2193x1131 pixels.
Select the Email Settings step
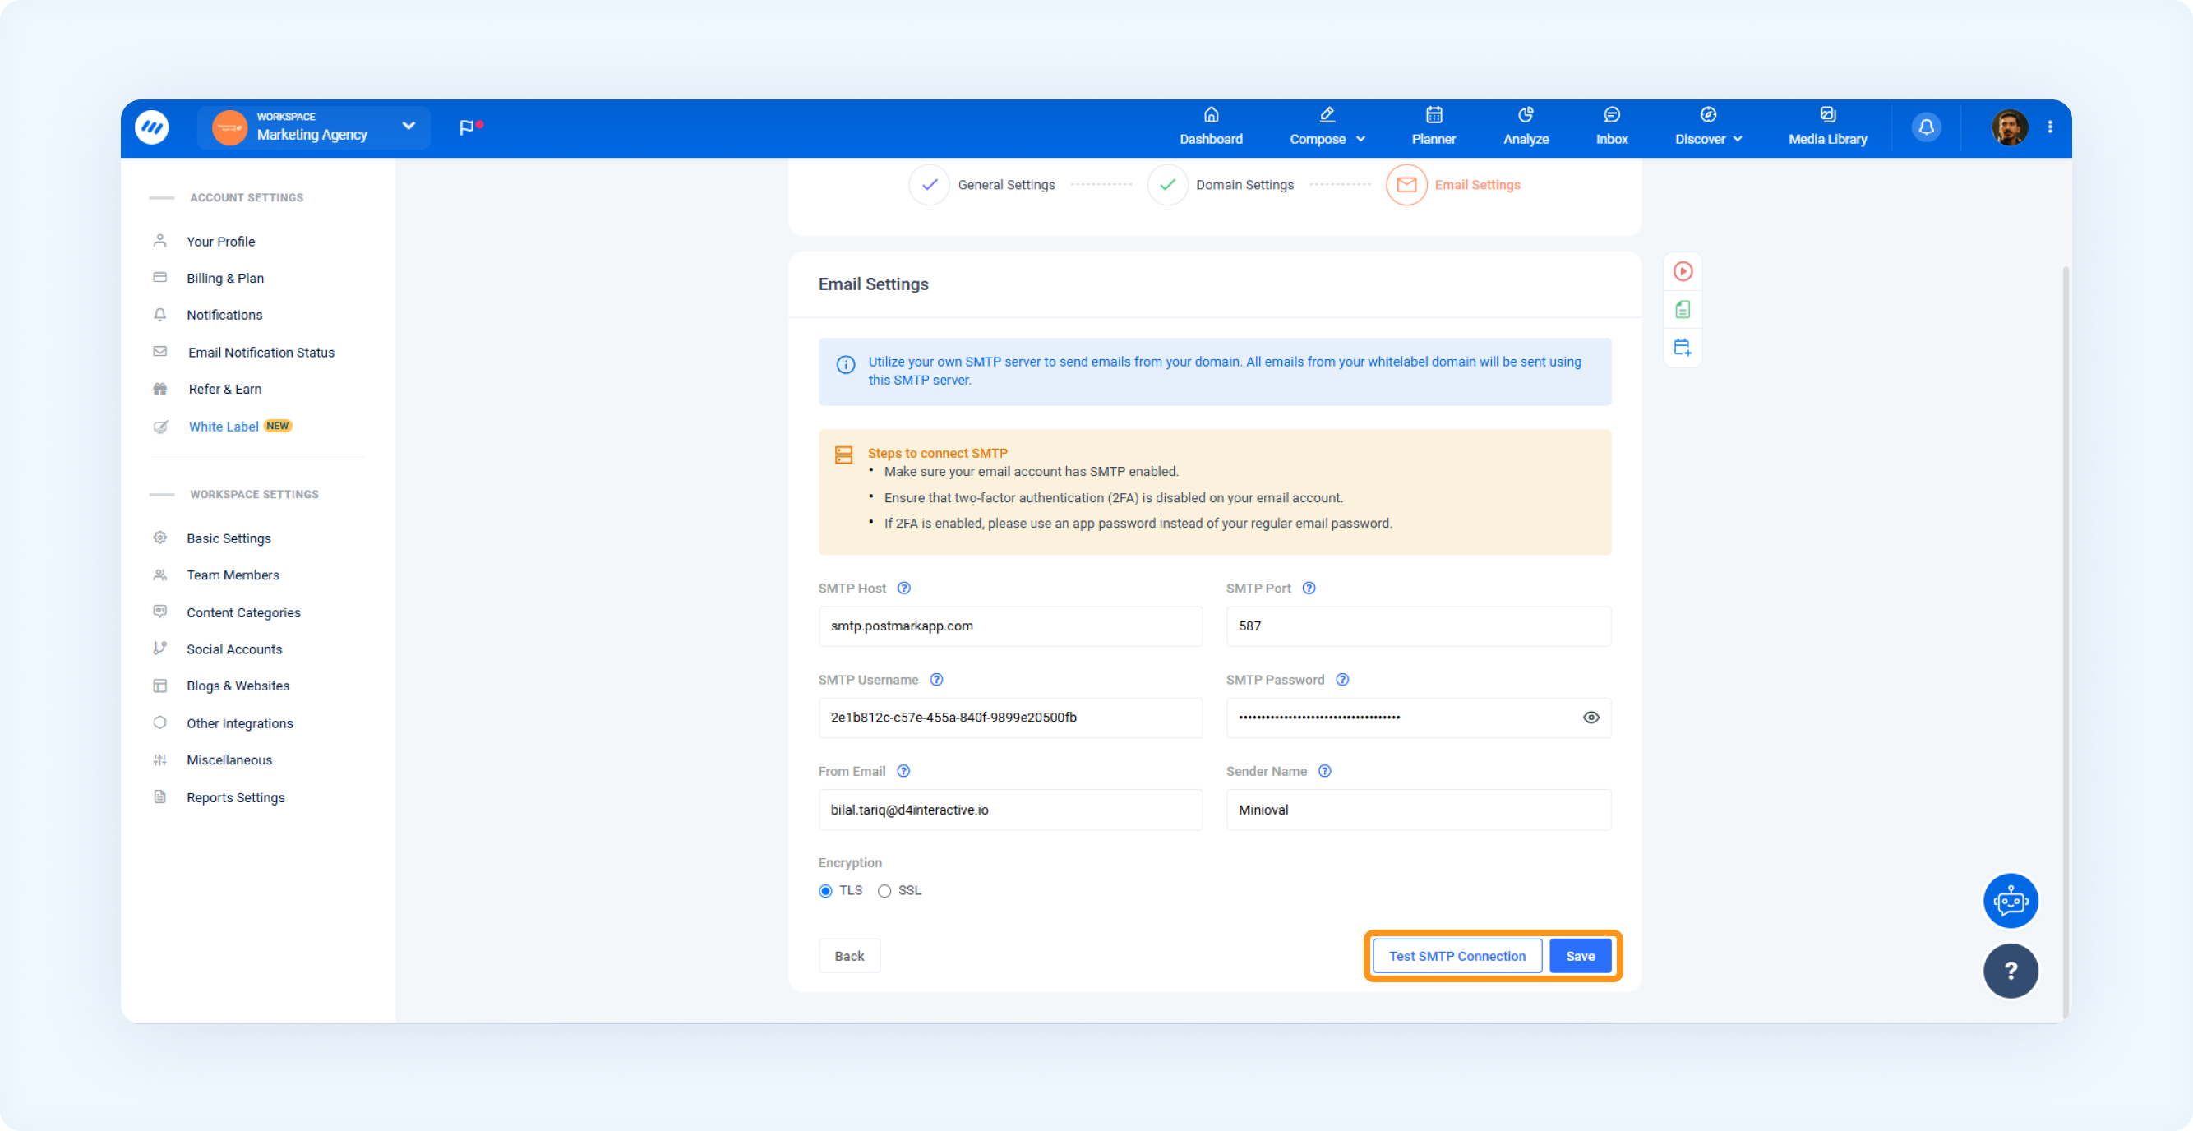[1477, 185]
